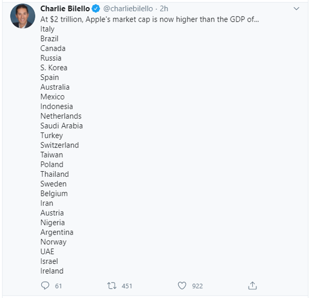Click Argentina in the country list

pos(57,232)
